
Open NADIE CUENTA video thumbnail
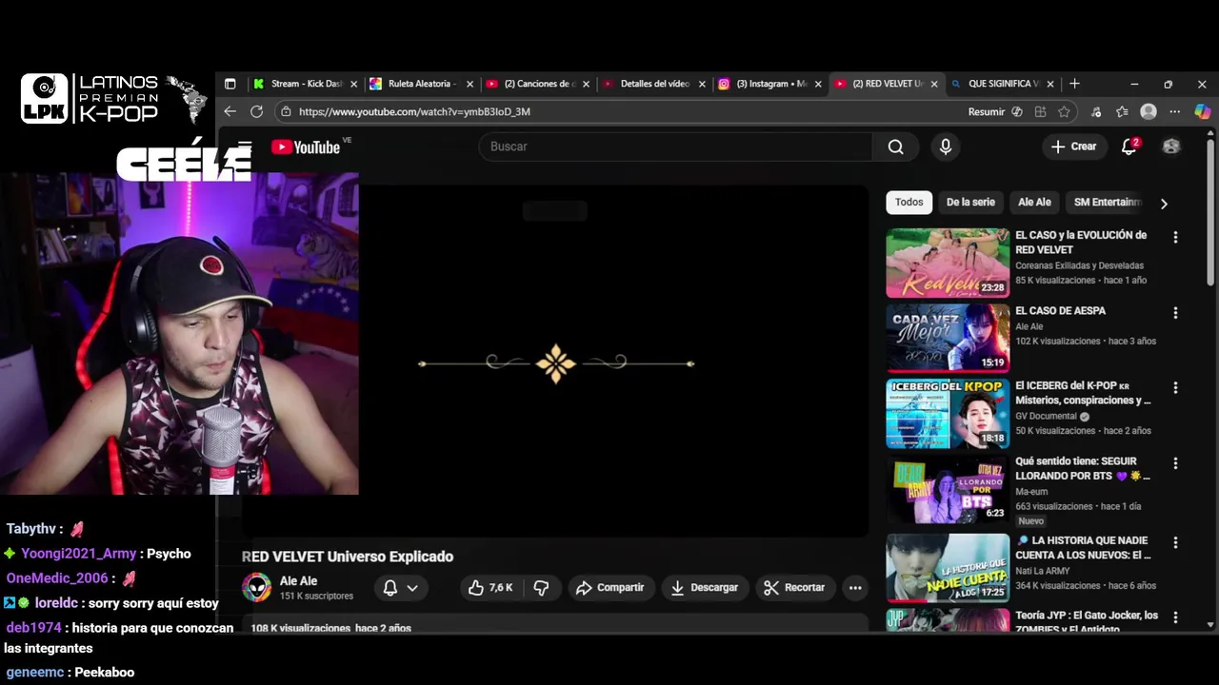(x=948, y=568)
